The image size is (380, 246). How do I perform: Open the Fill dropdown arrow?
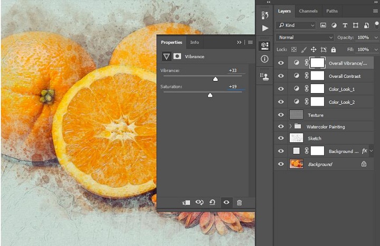[376, 50]
